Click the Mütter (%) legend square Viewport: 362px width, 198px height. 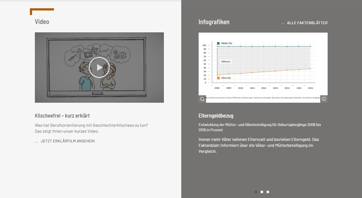(218, 43)
